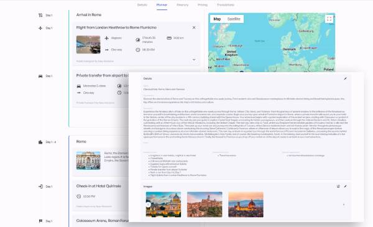Click the transfer card clock icon
This screenshot has width=373, height=227.
pos(119,93)
